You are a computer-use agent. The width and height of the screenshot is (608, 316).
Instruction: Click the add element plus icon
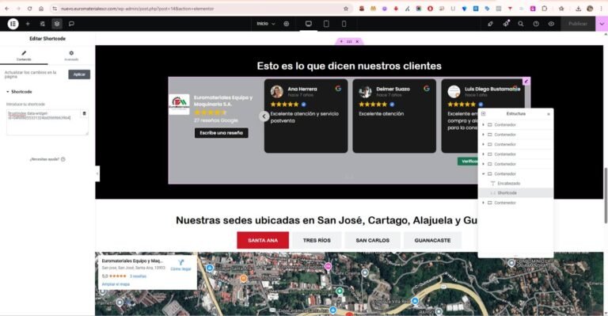pos(28,24)
